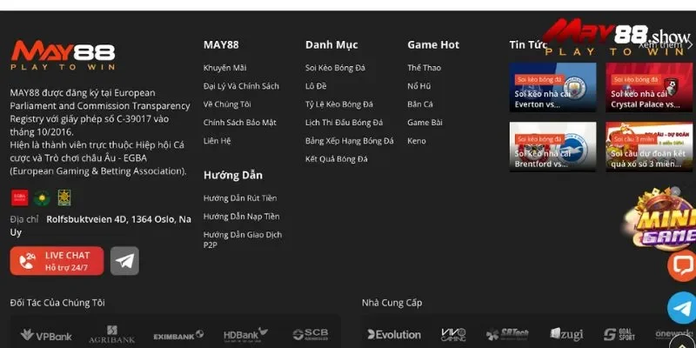Click the MAY88 Play to Win logo
Image resolution: width=696 pixels, height=348 pixels.
[63, 55]
